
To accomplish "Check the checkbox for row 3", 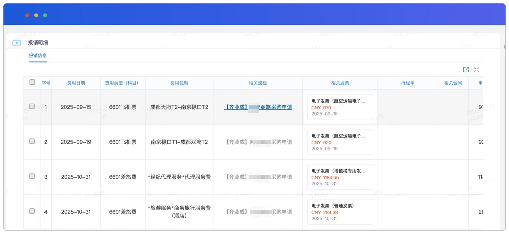I will (x=32, y=176).
